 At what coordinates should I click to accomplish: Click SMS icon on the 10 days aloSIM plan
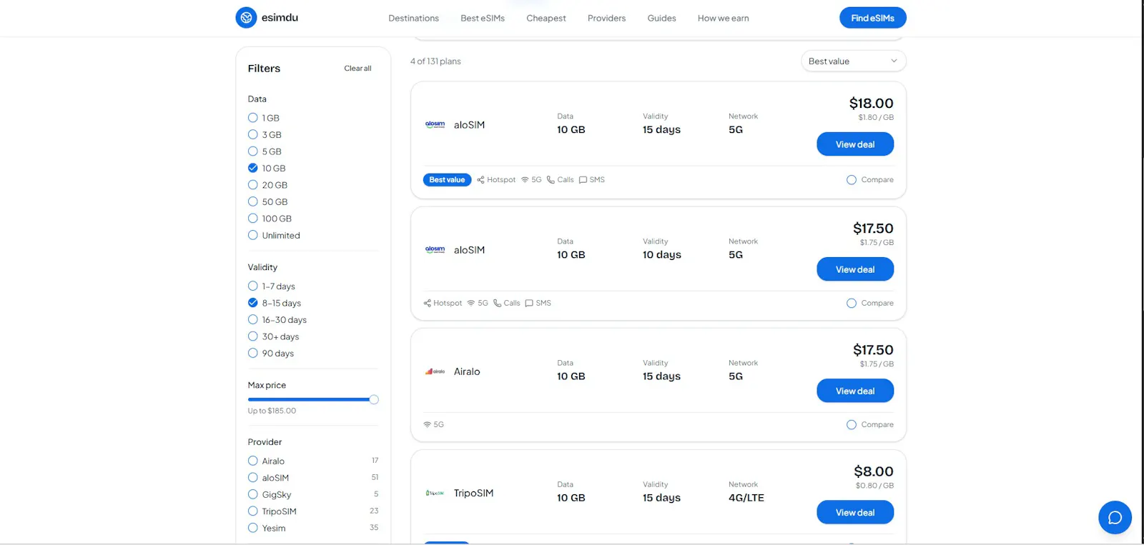[529, 303]
